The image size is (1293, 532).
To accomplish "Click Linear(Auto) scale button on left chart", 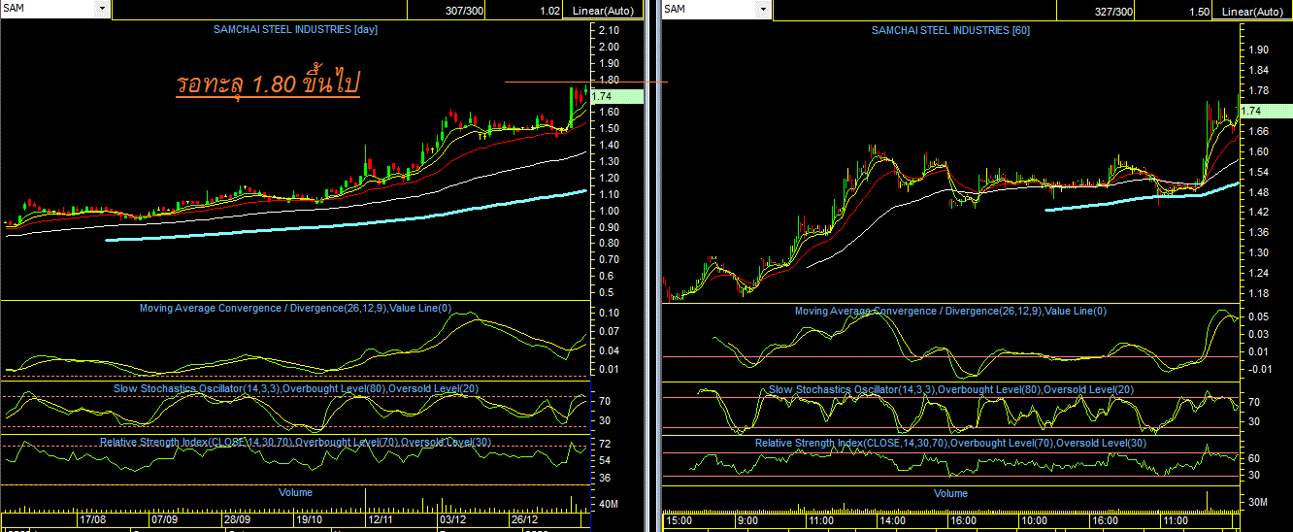I will tap(603, 12).
